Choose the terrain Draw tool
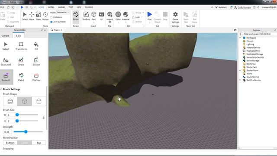Viewport: 277px width, 156px height. point(21,62)
